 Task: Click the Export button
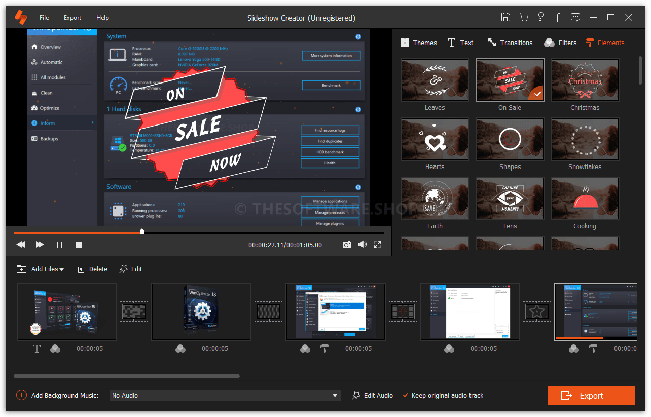click(x=591, y=395)
